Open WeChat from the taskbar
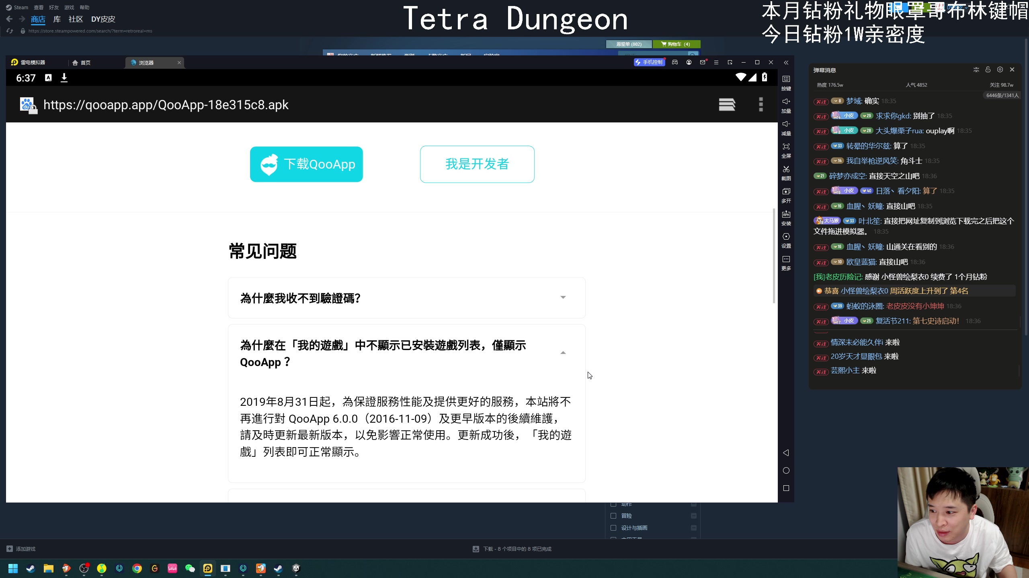Screen dimensions: 1029x578 (x=190, y=568)
